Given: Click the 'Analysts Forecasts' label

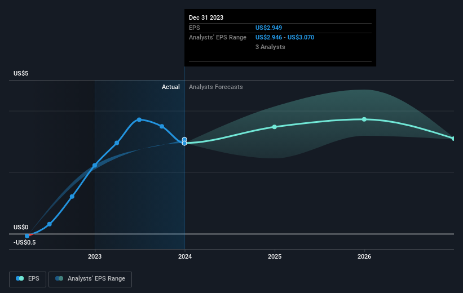Looking at the screenshot, I should (x=216, y=87).
